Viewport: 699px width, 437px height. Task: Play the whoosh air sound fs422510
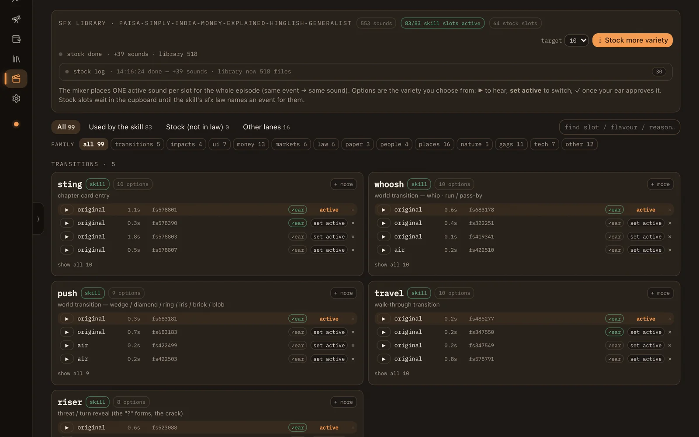[x=383, y=250]
